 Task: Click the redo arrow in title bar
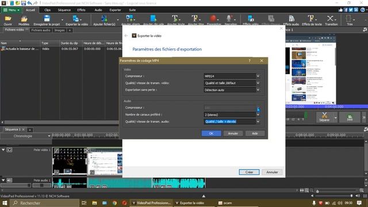coord(35,3)
